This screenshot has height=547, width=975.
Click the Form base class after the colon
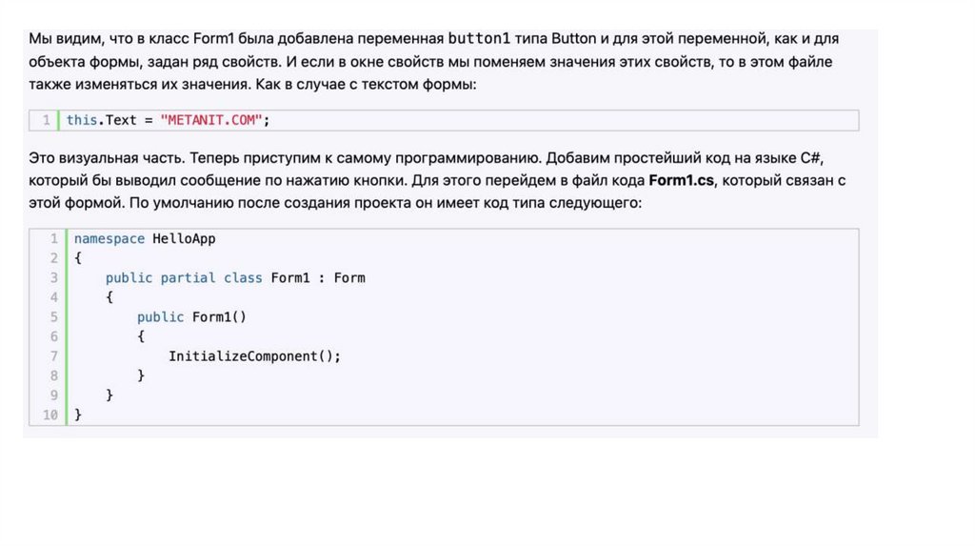(x=348, y=278)
